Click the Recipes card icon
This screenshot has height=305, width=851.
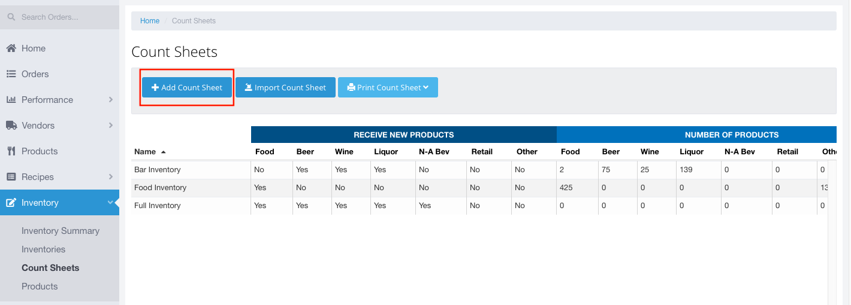click(11, 177)
